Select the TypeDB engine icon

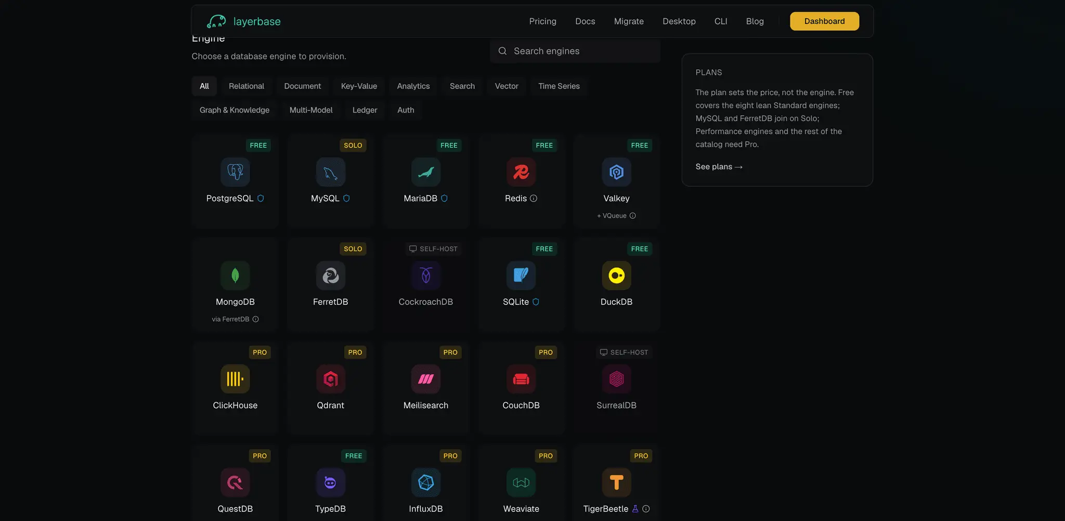click(331, 483)
